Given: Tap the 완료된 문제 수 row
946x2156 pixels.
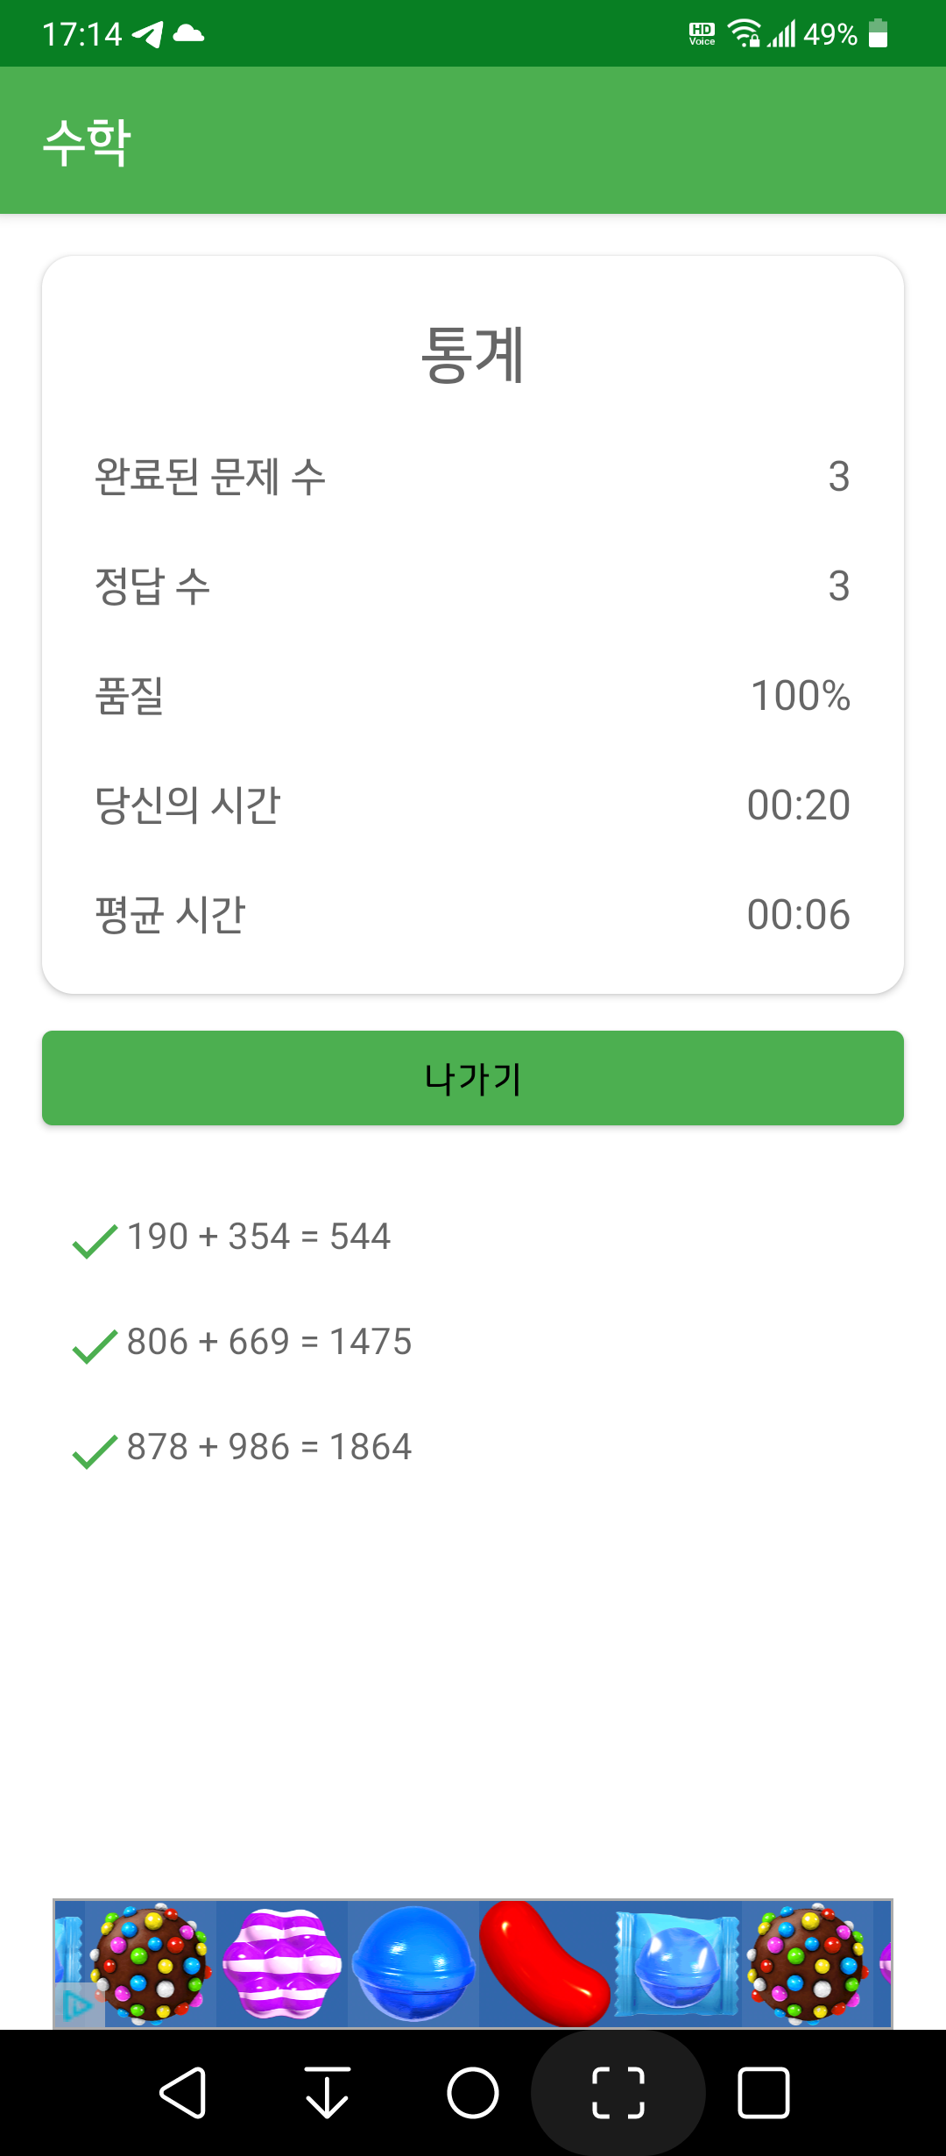Looking at the screenshot, I should click(x=473, y=477).
